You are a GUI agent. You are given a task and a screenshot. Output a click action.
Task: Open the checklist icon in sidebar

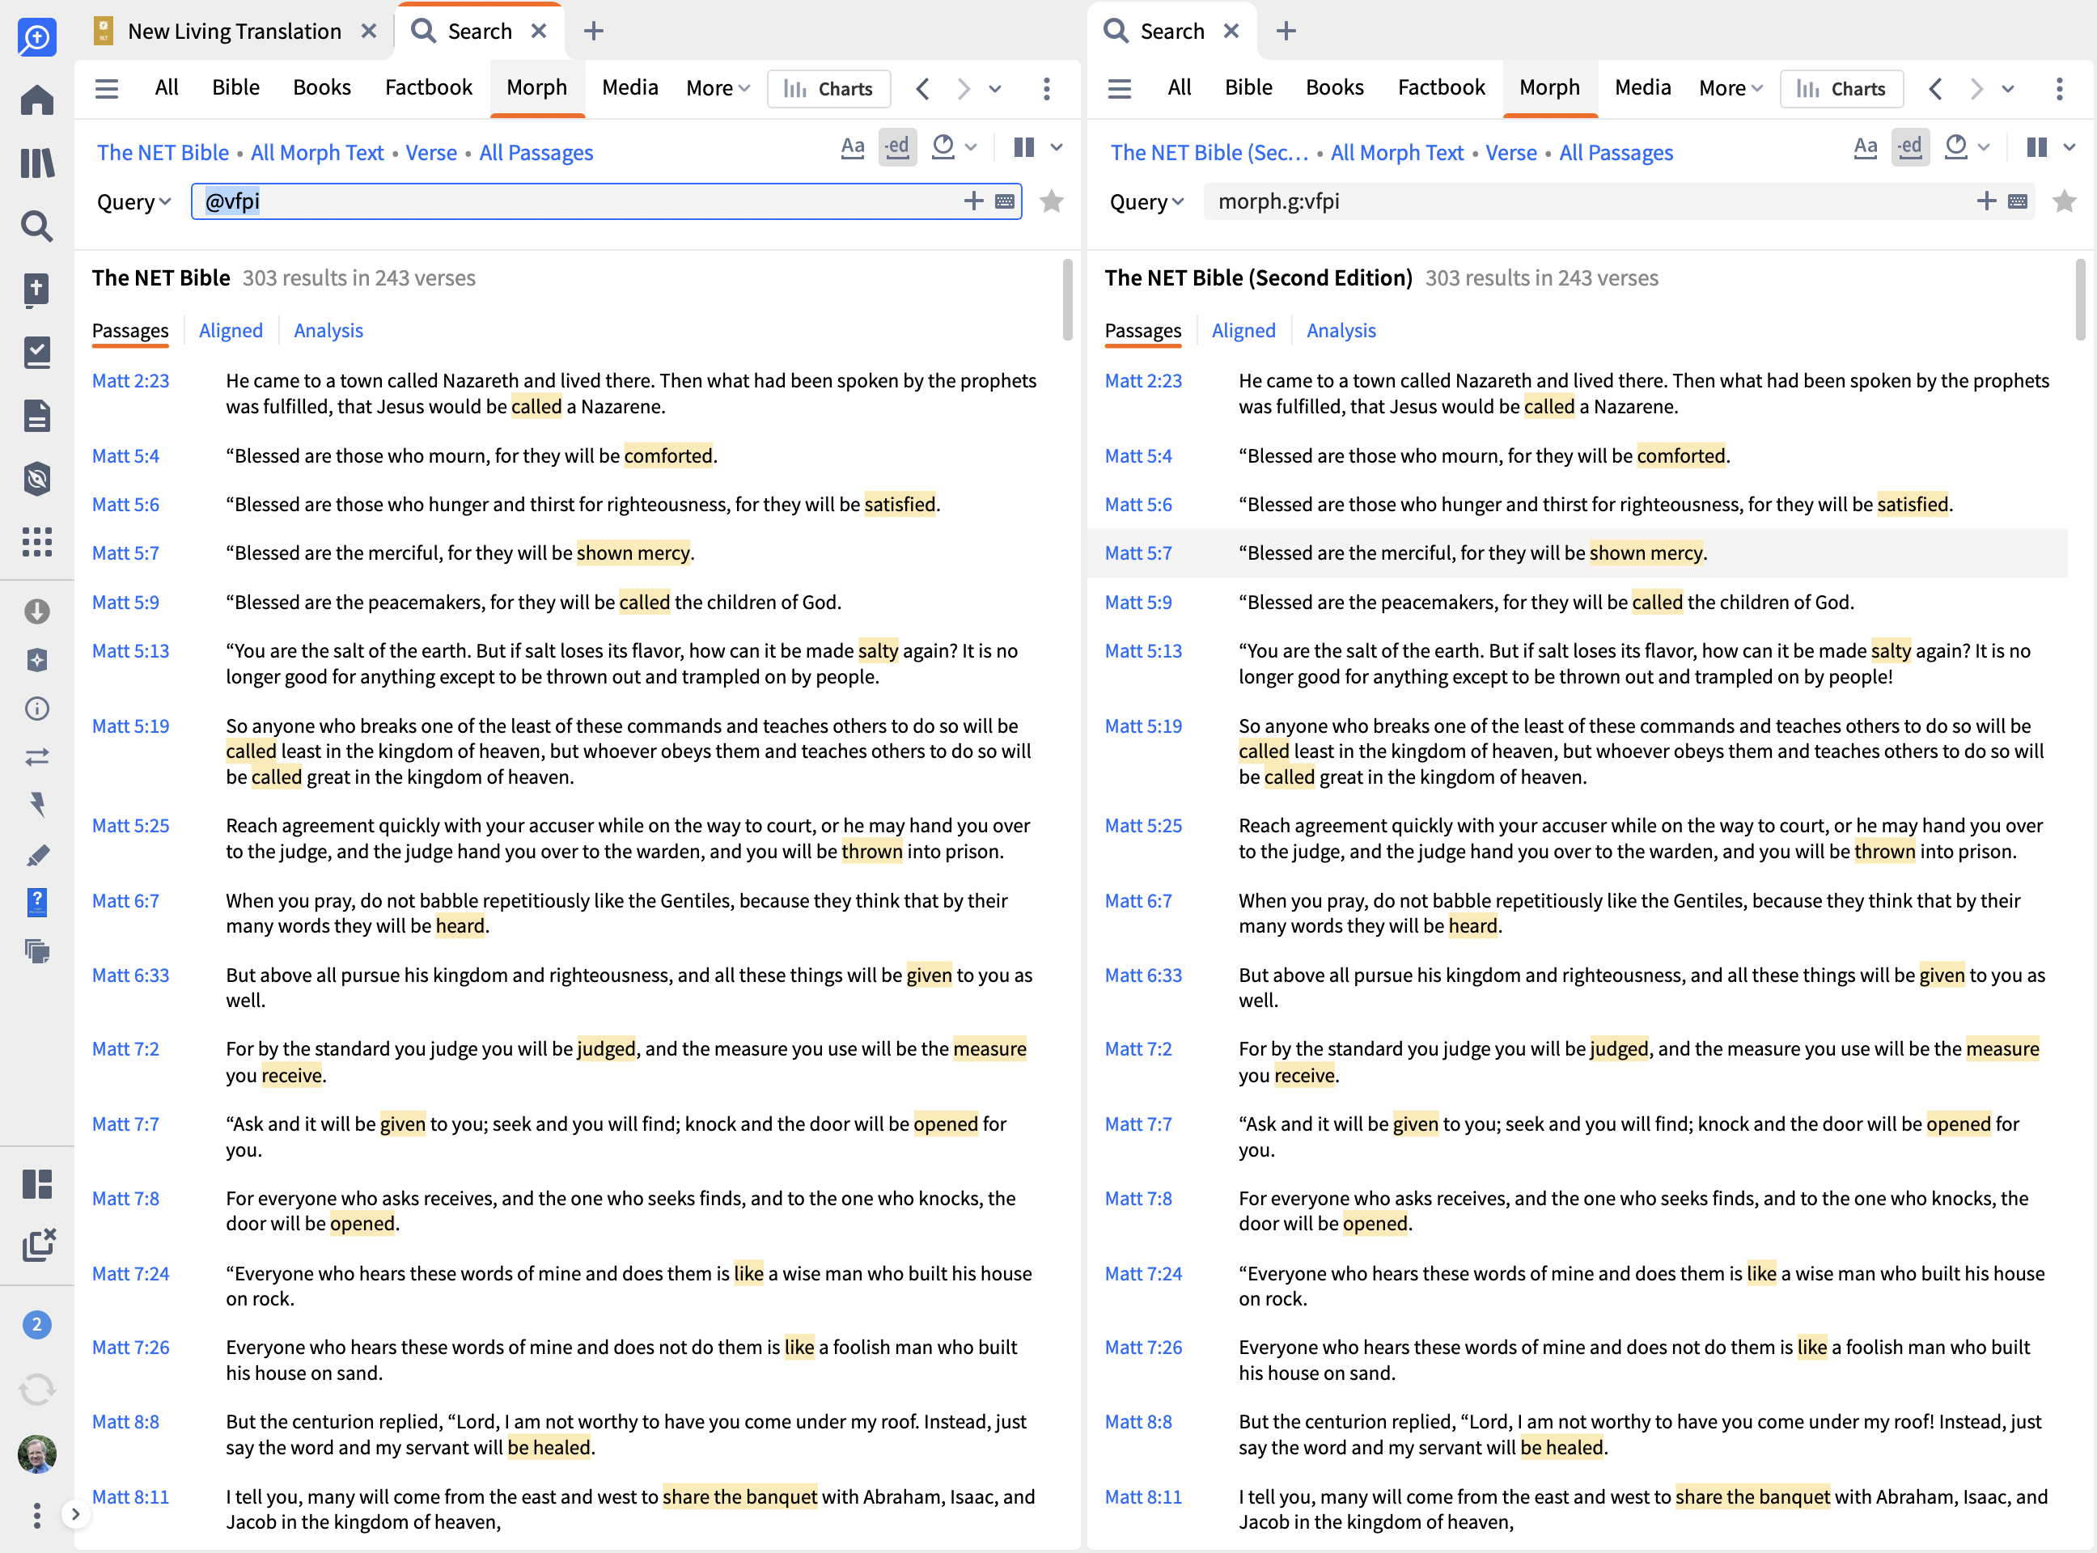point(36,352)
